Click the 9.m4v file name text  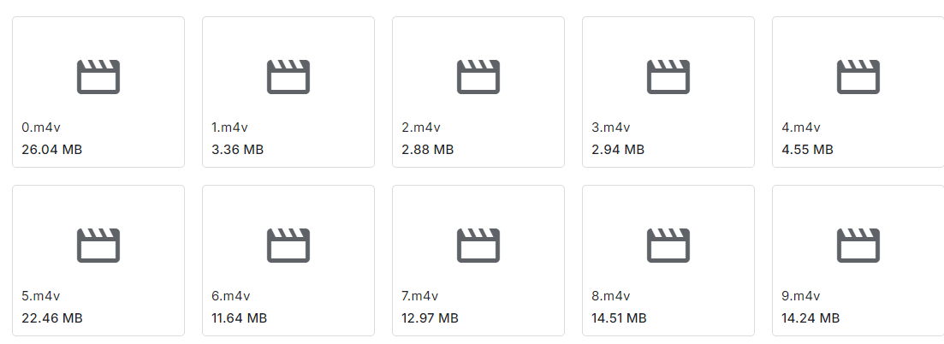click(801, 296)
